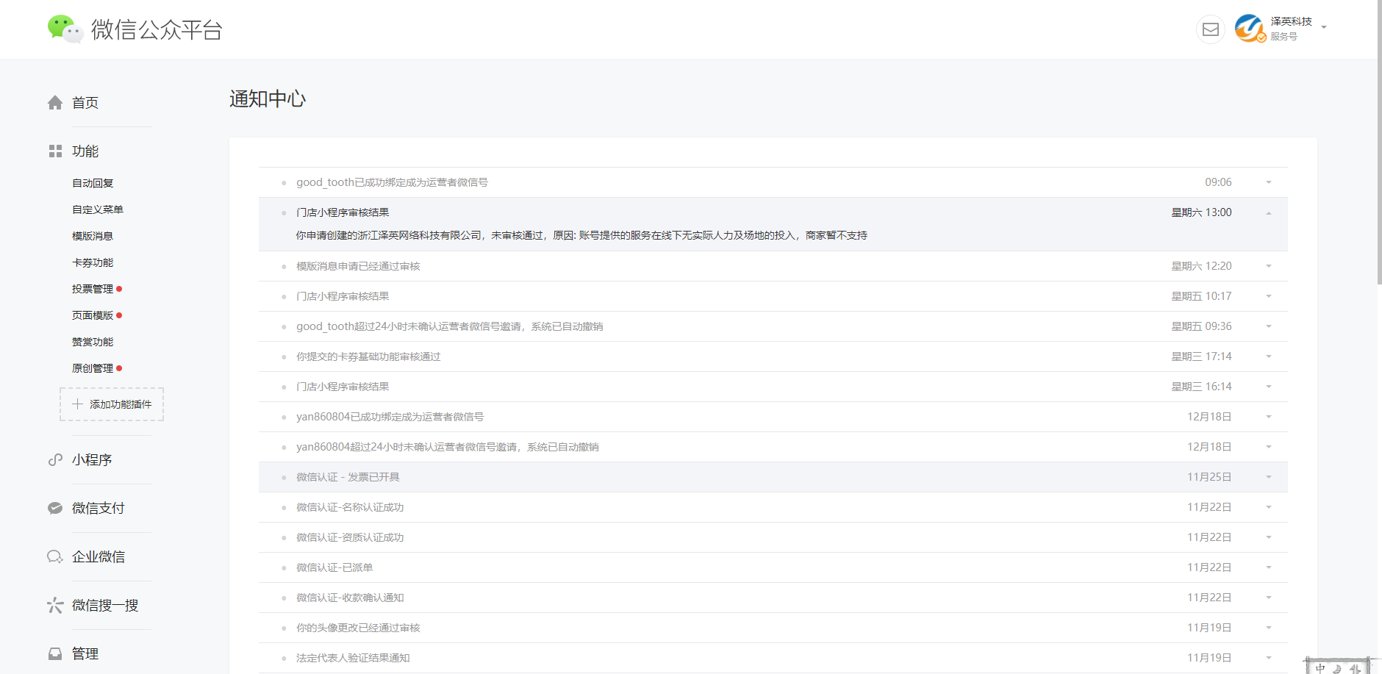This screenshot has width=1382, height=674.
Task: Click the rejection detail text about 浙江泽英网络科技有限公司
Action: click(581, 235)
